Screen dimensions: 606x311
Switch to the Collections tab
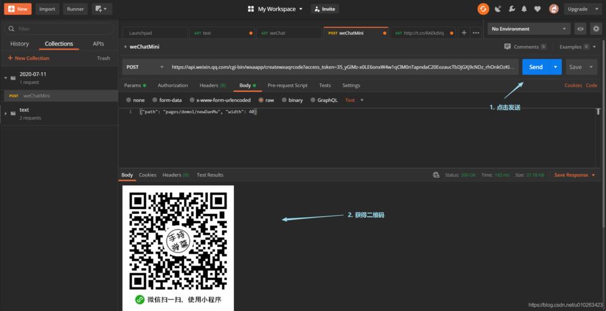(x=58, y=44)
